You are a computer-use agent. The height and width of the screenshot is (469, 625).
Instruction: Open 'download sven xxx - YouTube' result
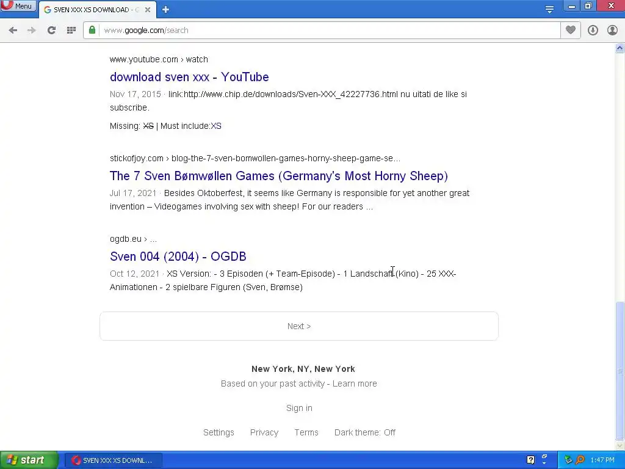[189, 77]
